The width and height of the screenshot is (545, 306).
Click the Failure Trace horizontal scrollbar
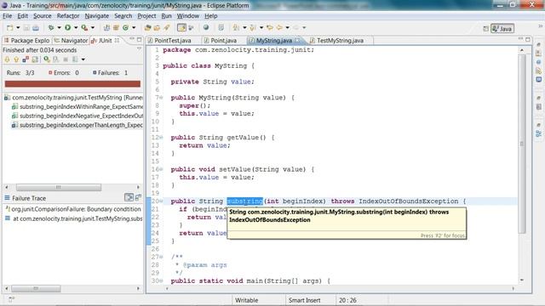[x=36, y=289]
